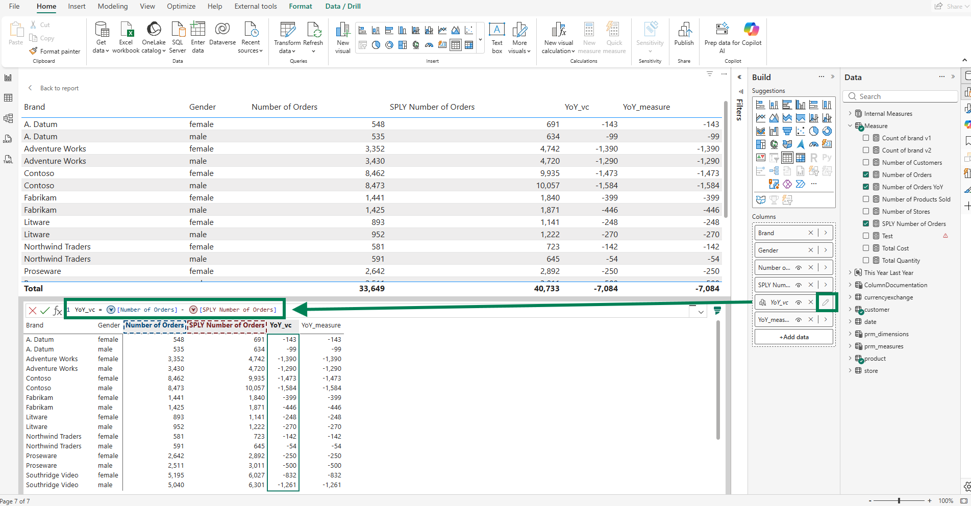This screenshot has height=506, width=971.
Task: Check the Total Cost measure
Action: pos(866,248)
